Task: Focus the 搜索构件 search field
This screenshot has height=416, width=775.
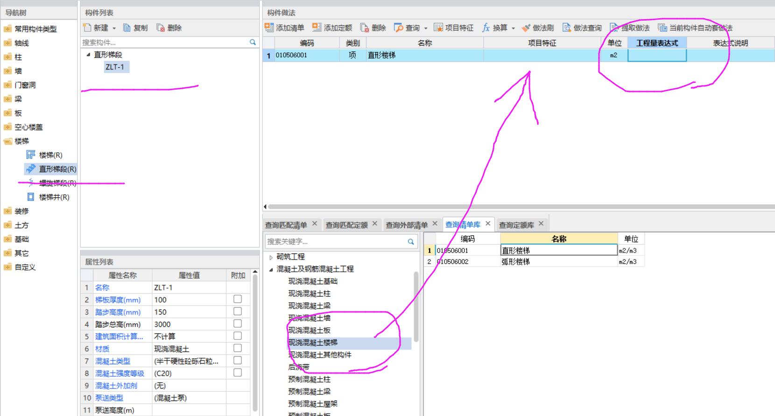Action: click(x=165, y=42)
